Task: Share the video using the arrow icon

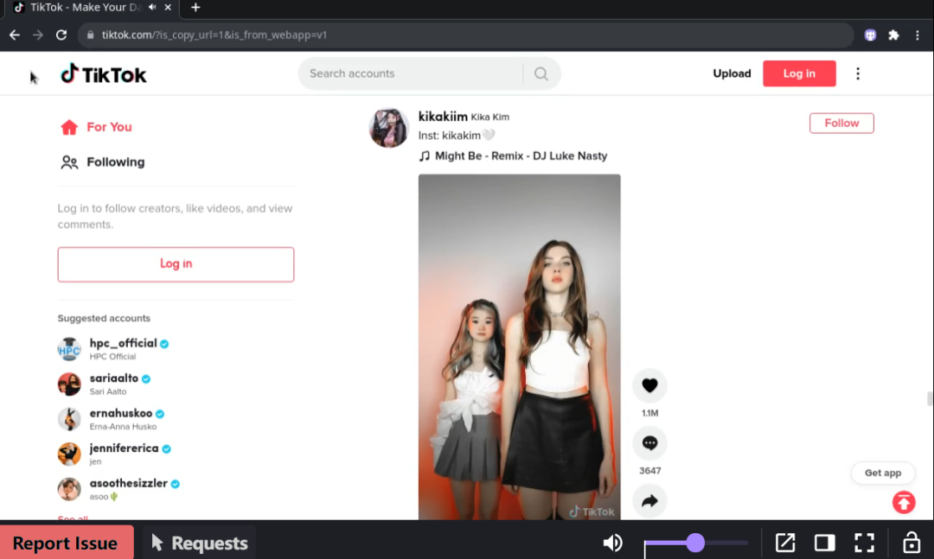Action: click(649, 500)
